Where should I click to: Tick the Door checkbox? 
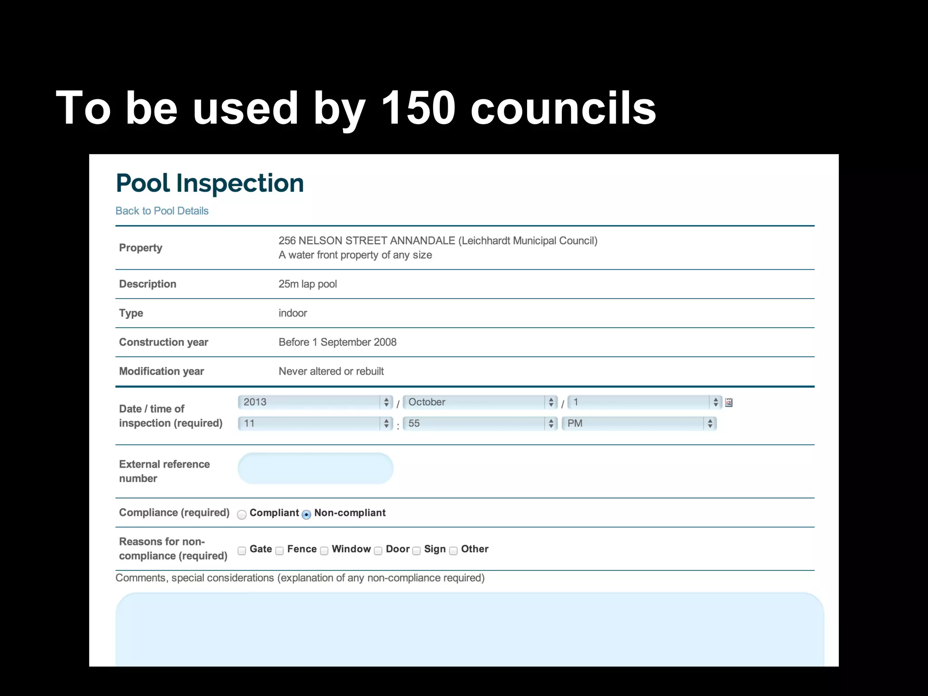click(378, 551)
